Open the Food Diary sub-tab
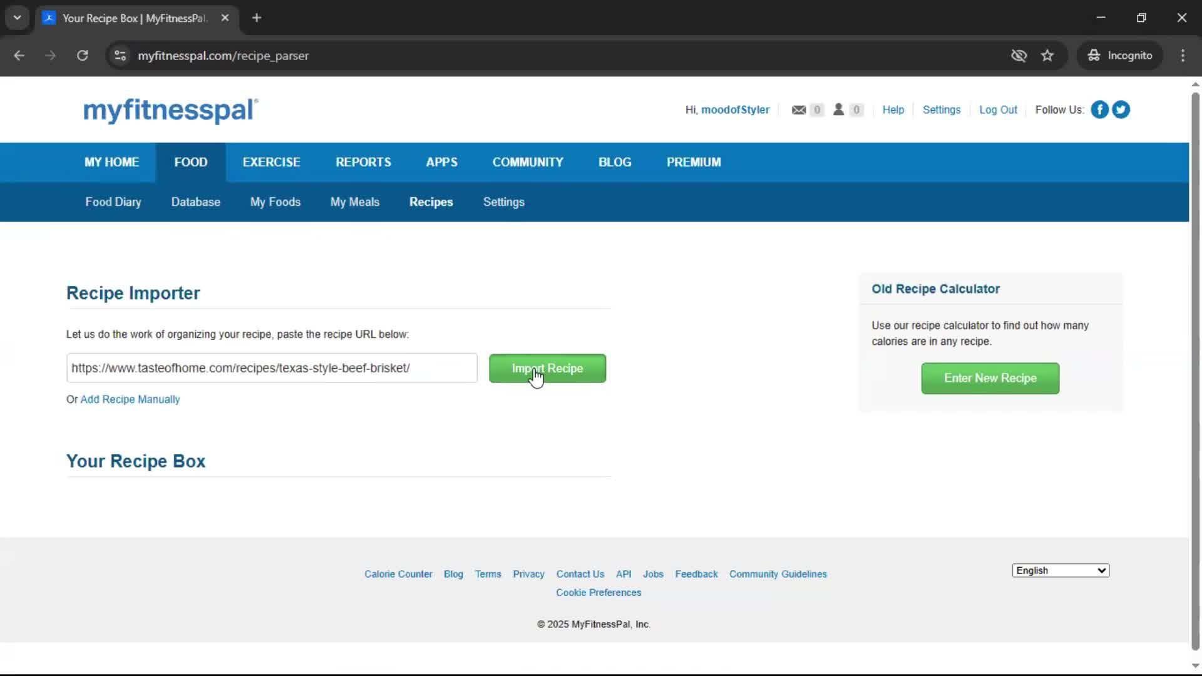 tap(113, 202)
